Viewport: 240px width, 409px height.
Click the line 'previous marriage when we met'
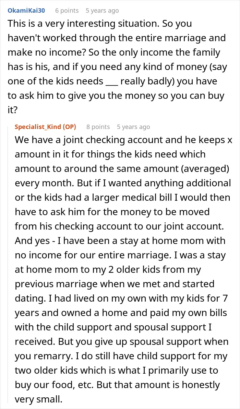pos(115,283)
